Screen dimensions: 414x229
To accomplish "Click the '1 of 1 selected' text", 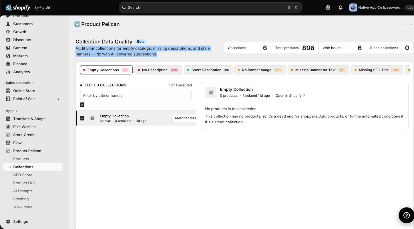I will (180, 85).
